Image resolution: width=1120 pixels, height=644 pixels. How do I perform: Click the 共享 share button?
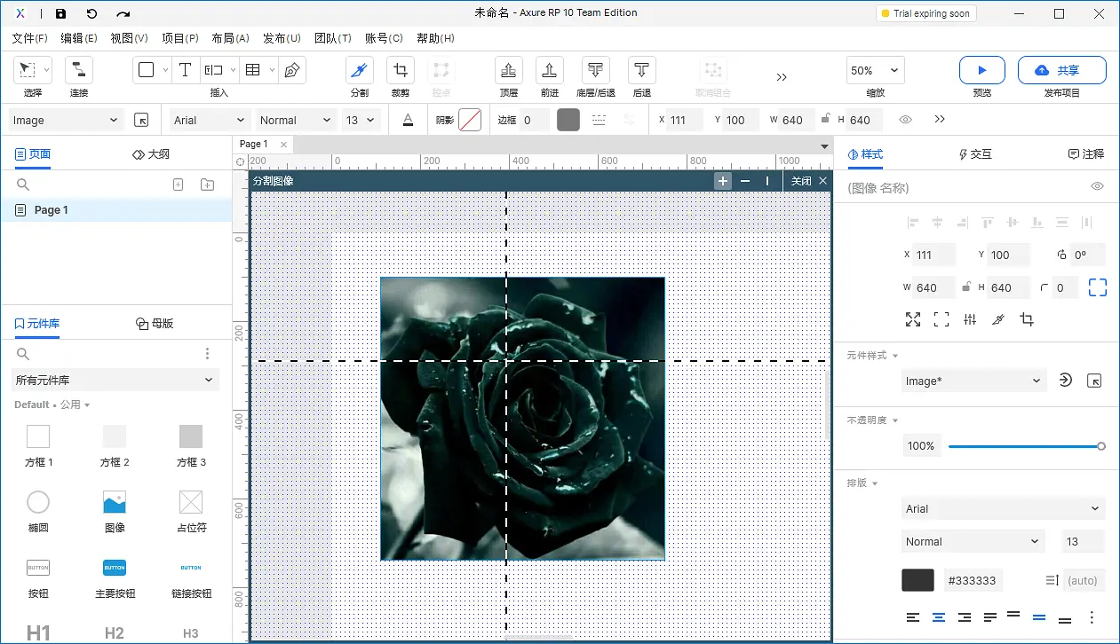point(1061,69)
